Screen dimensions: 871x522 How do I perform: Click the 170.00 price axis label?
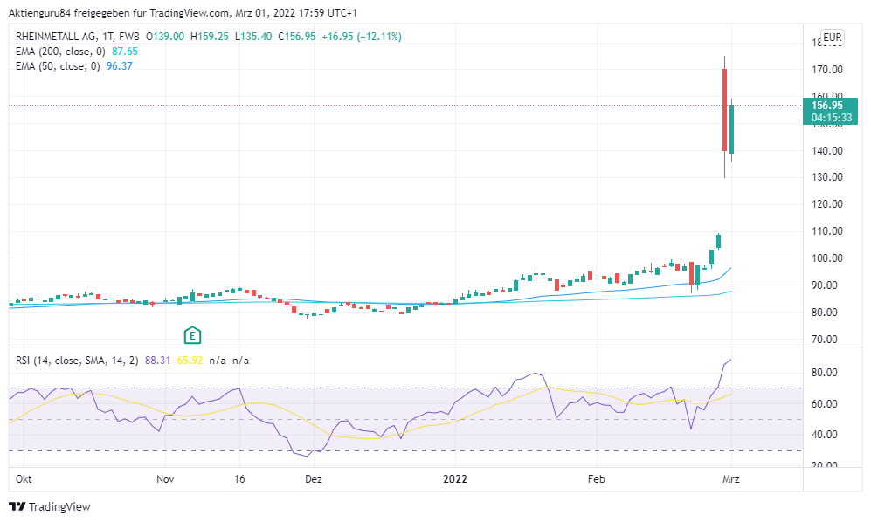[827, 70]
